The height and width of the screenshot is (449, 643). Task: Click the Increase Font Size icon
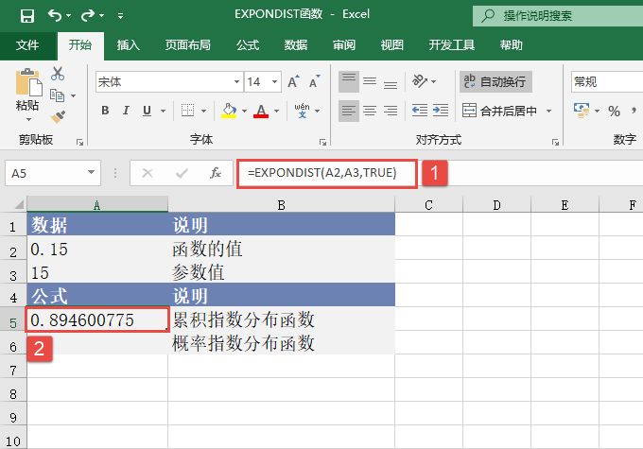pyautogui.click(x=293, y=82)
